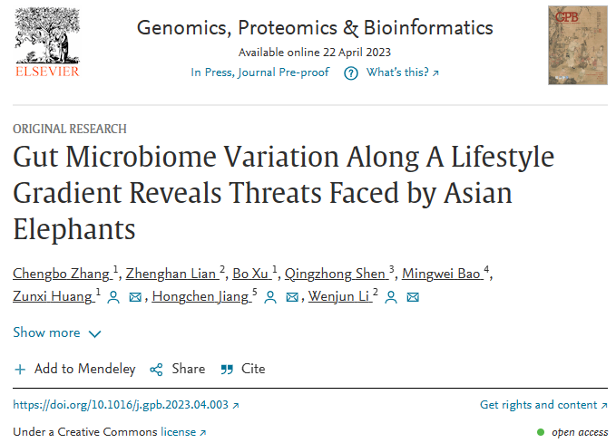Viewport: 616px width, 443px height.
Task: Open the "What's this?" link
Action: click(402, 72)
